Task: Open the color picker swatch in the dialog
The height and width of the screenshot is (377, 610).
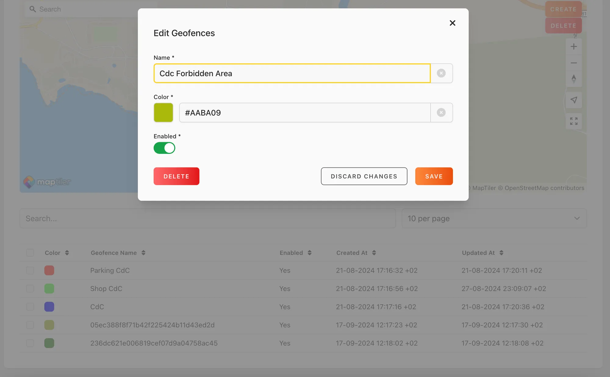Action: pos(163,112)
